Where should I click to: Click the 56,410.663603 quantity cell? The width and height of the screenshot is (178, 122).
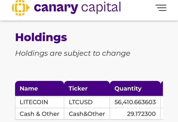tap(135, 102)
